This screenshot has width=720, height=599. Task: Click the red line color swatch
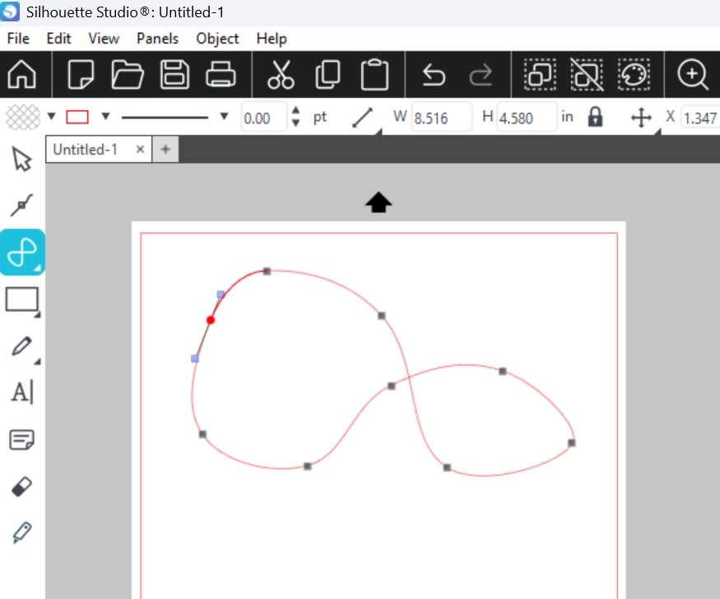77,117
